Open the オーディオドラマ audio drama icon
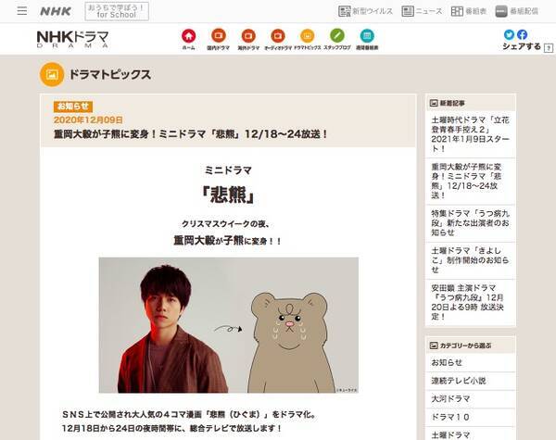This screenshot has width=556, height=440. [x=278, y=39]
